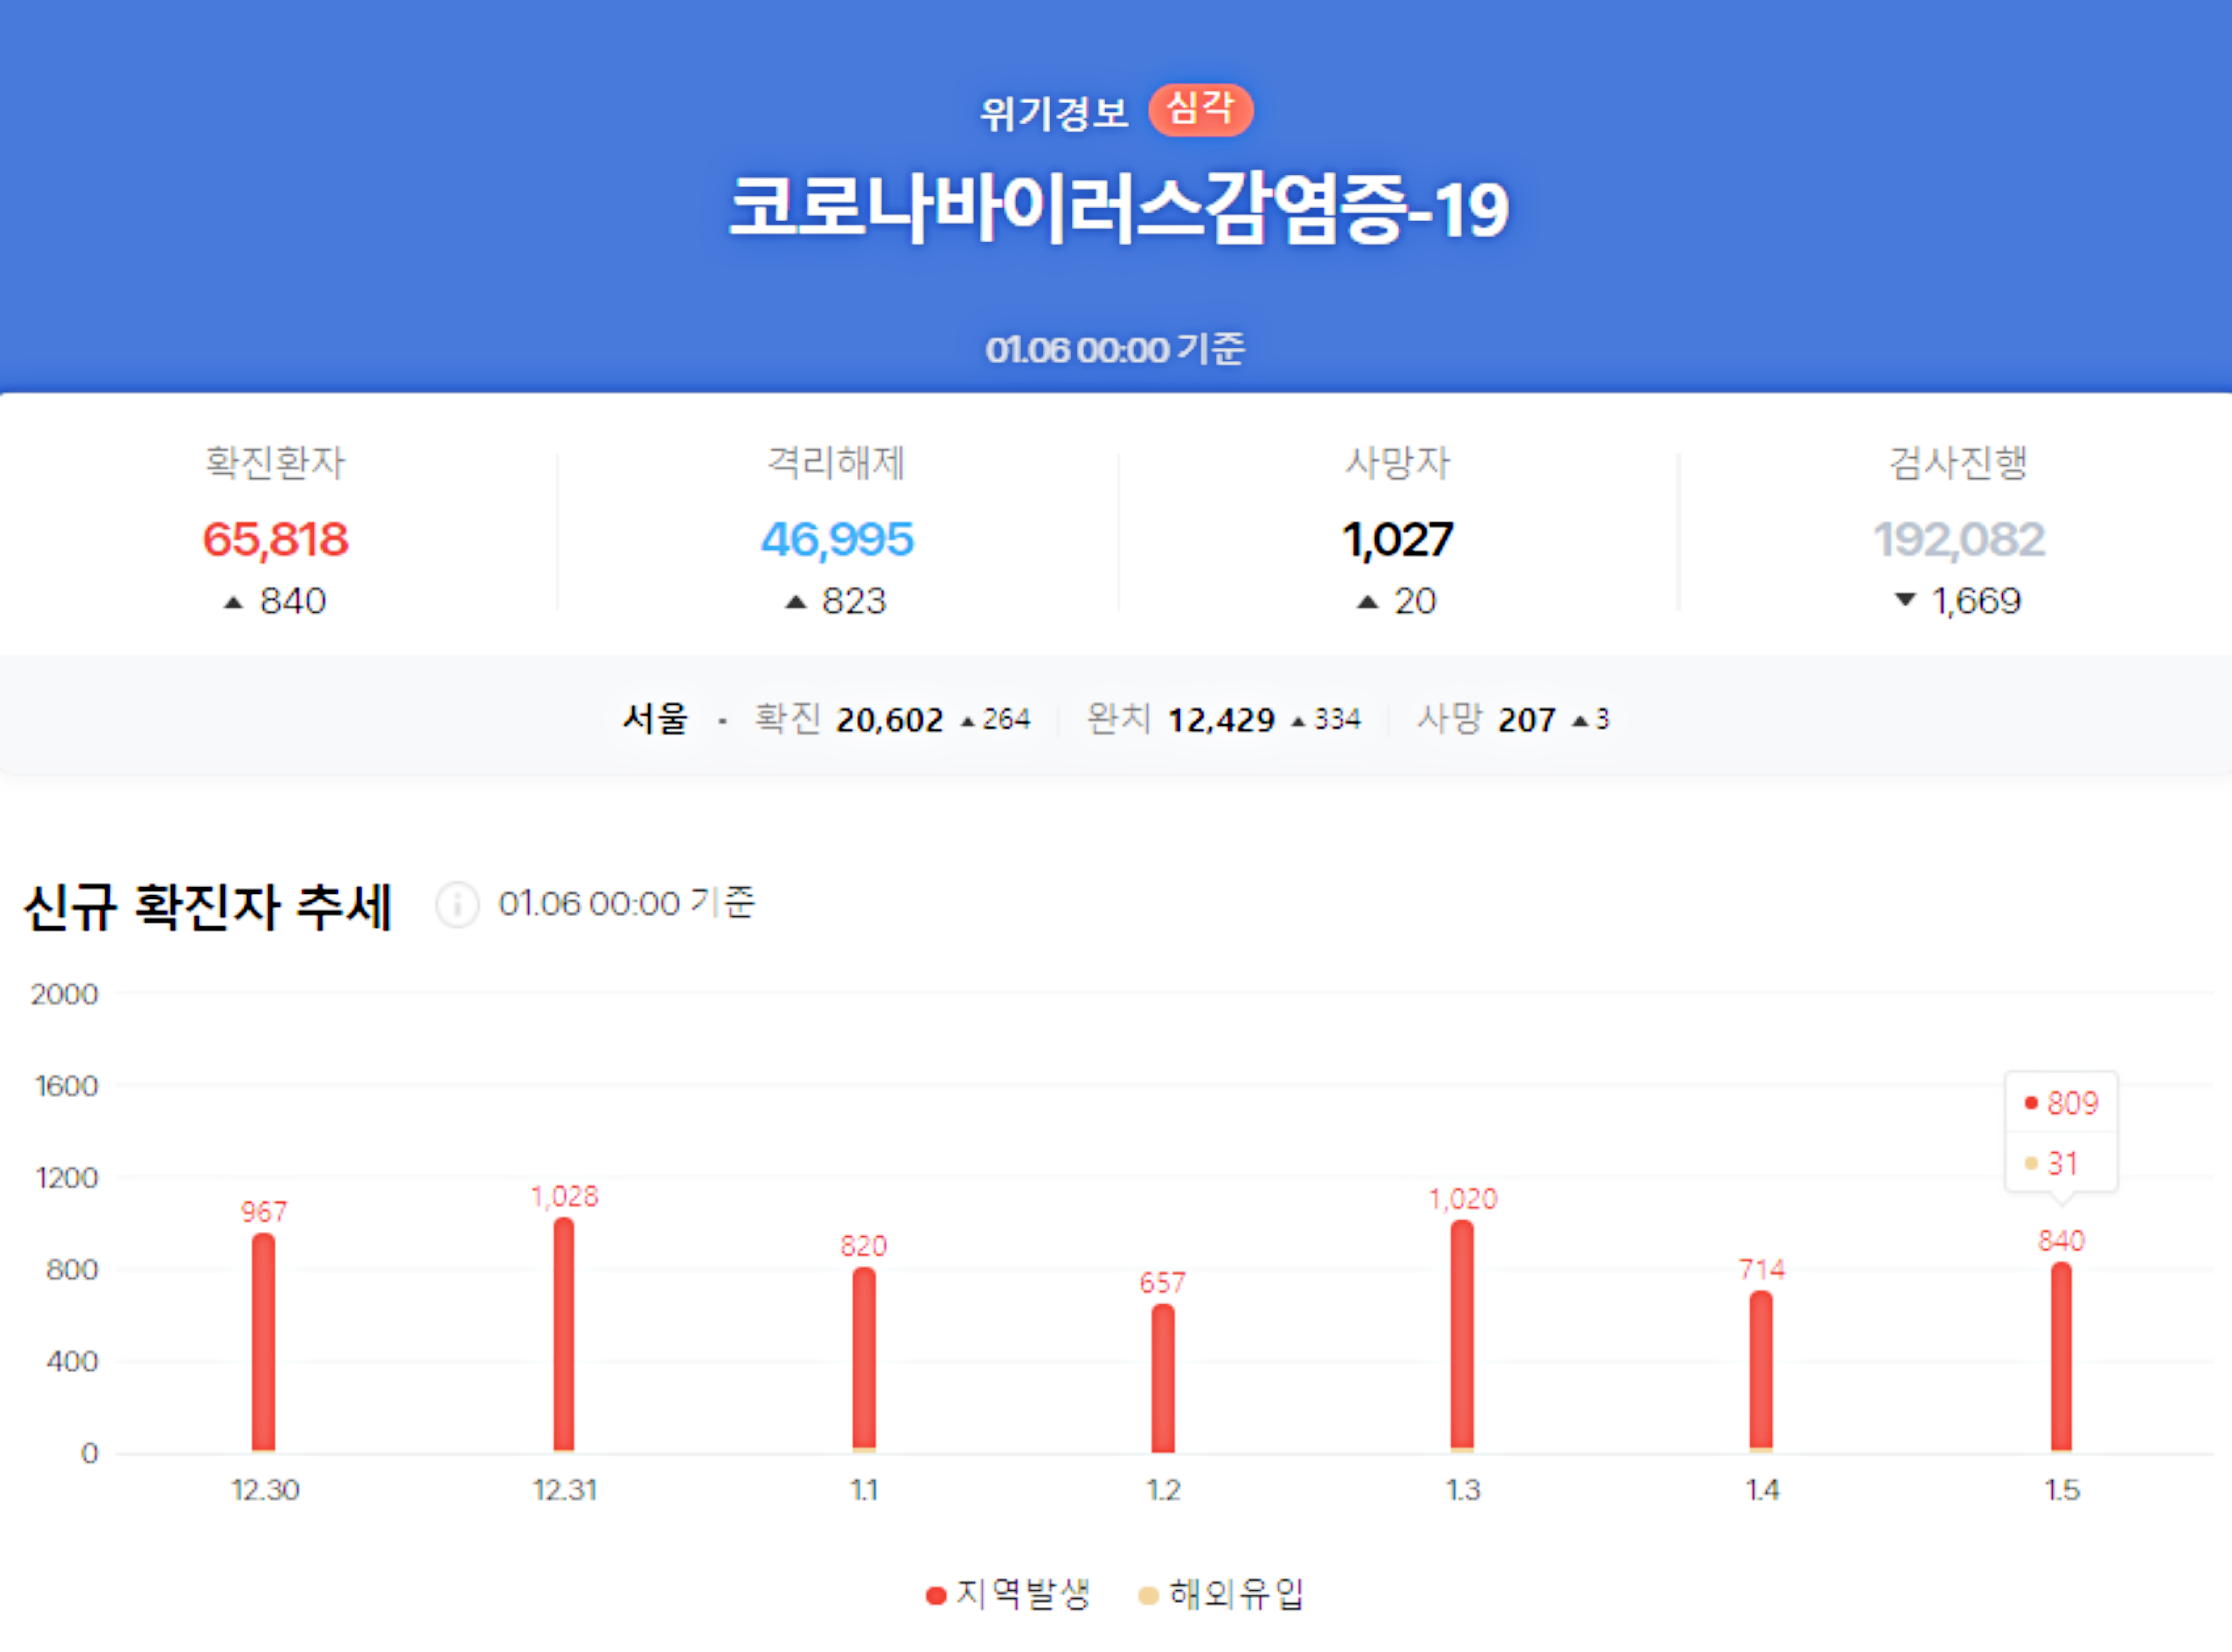Select the 격리해제 label

[836, 463]
